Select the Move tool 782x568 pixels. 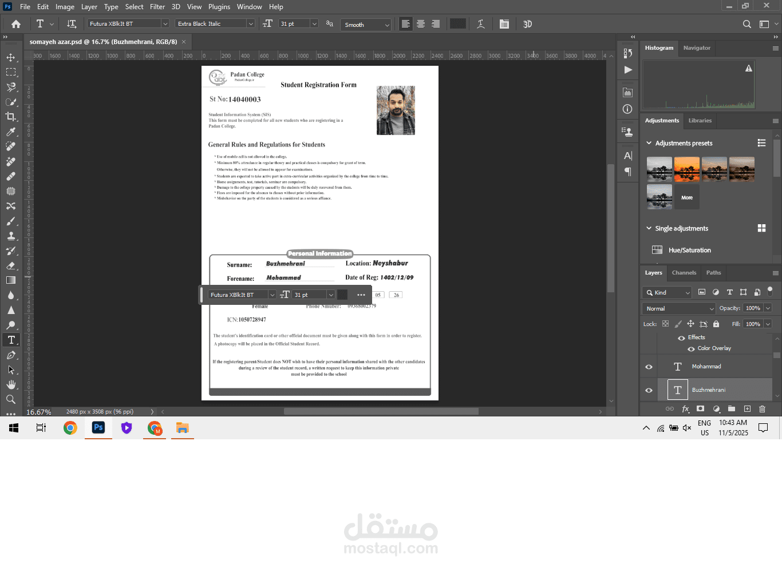[11, 58]
